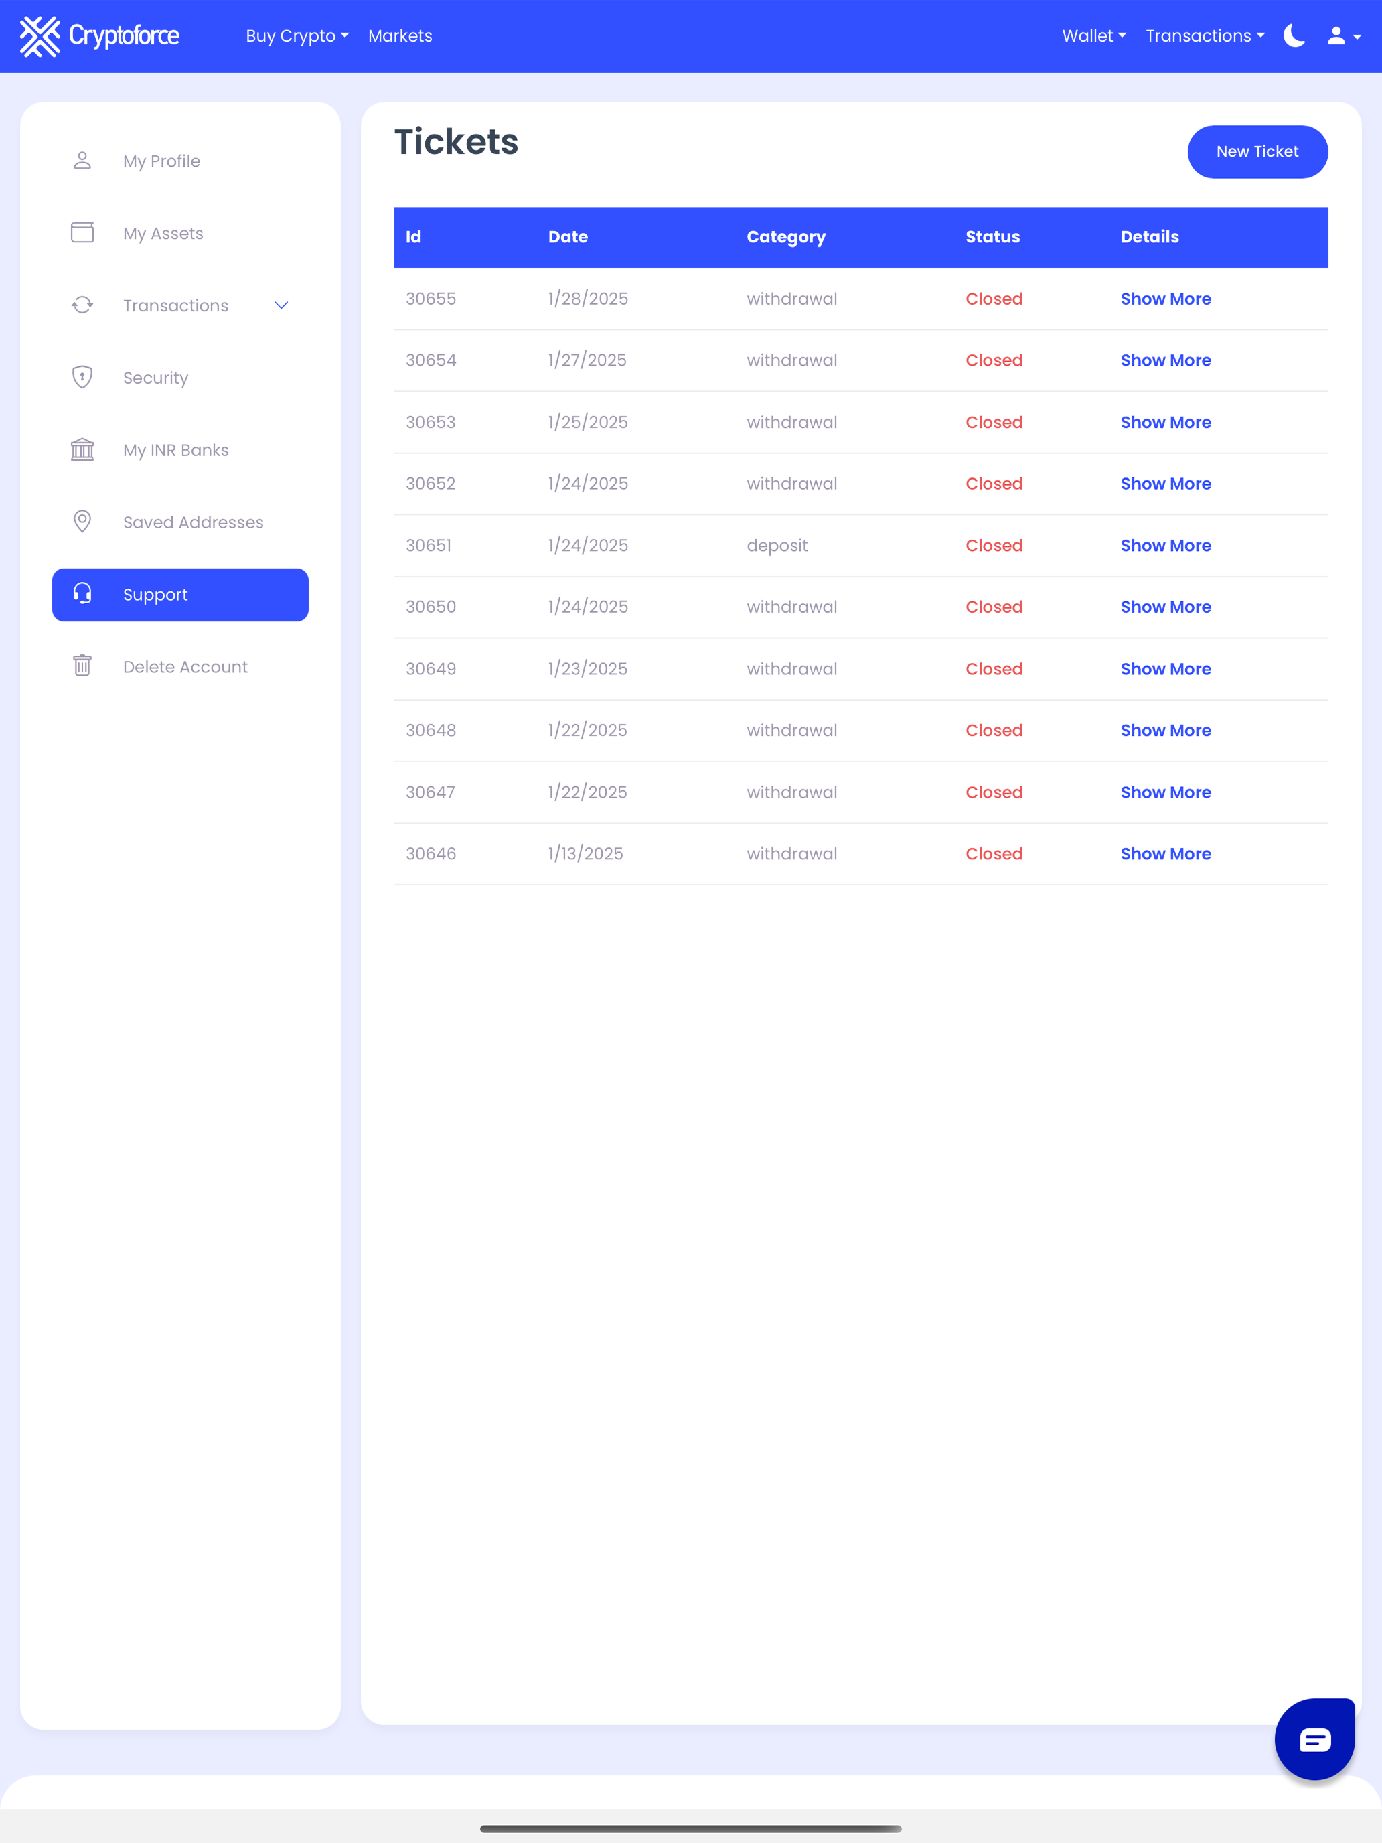Click the Support headset icon
This screenshot has height=1843, width=1382.
(82, 594)
